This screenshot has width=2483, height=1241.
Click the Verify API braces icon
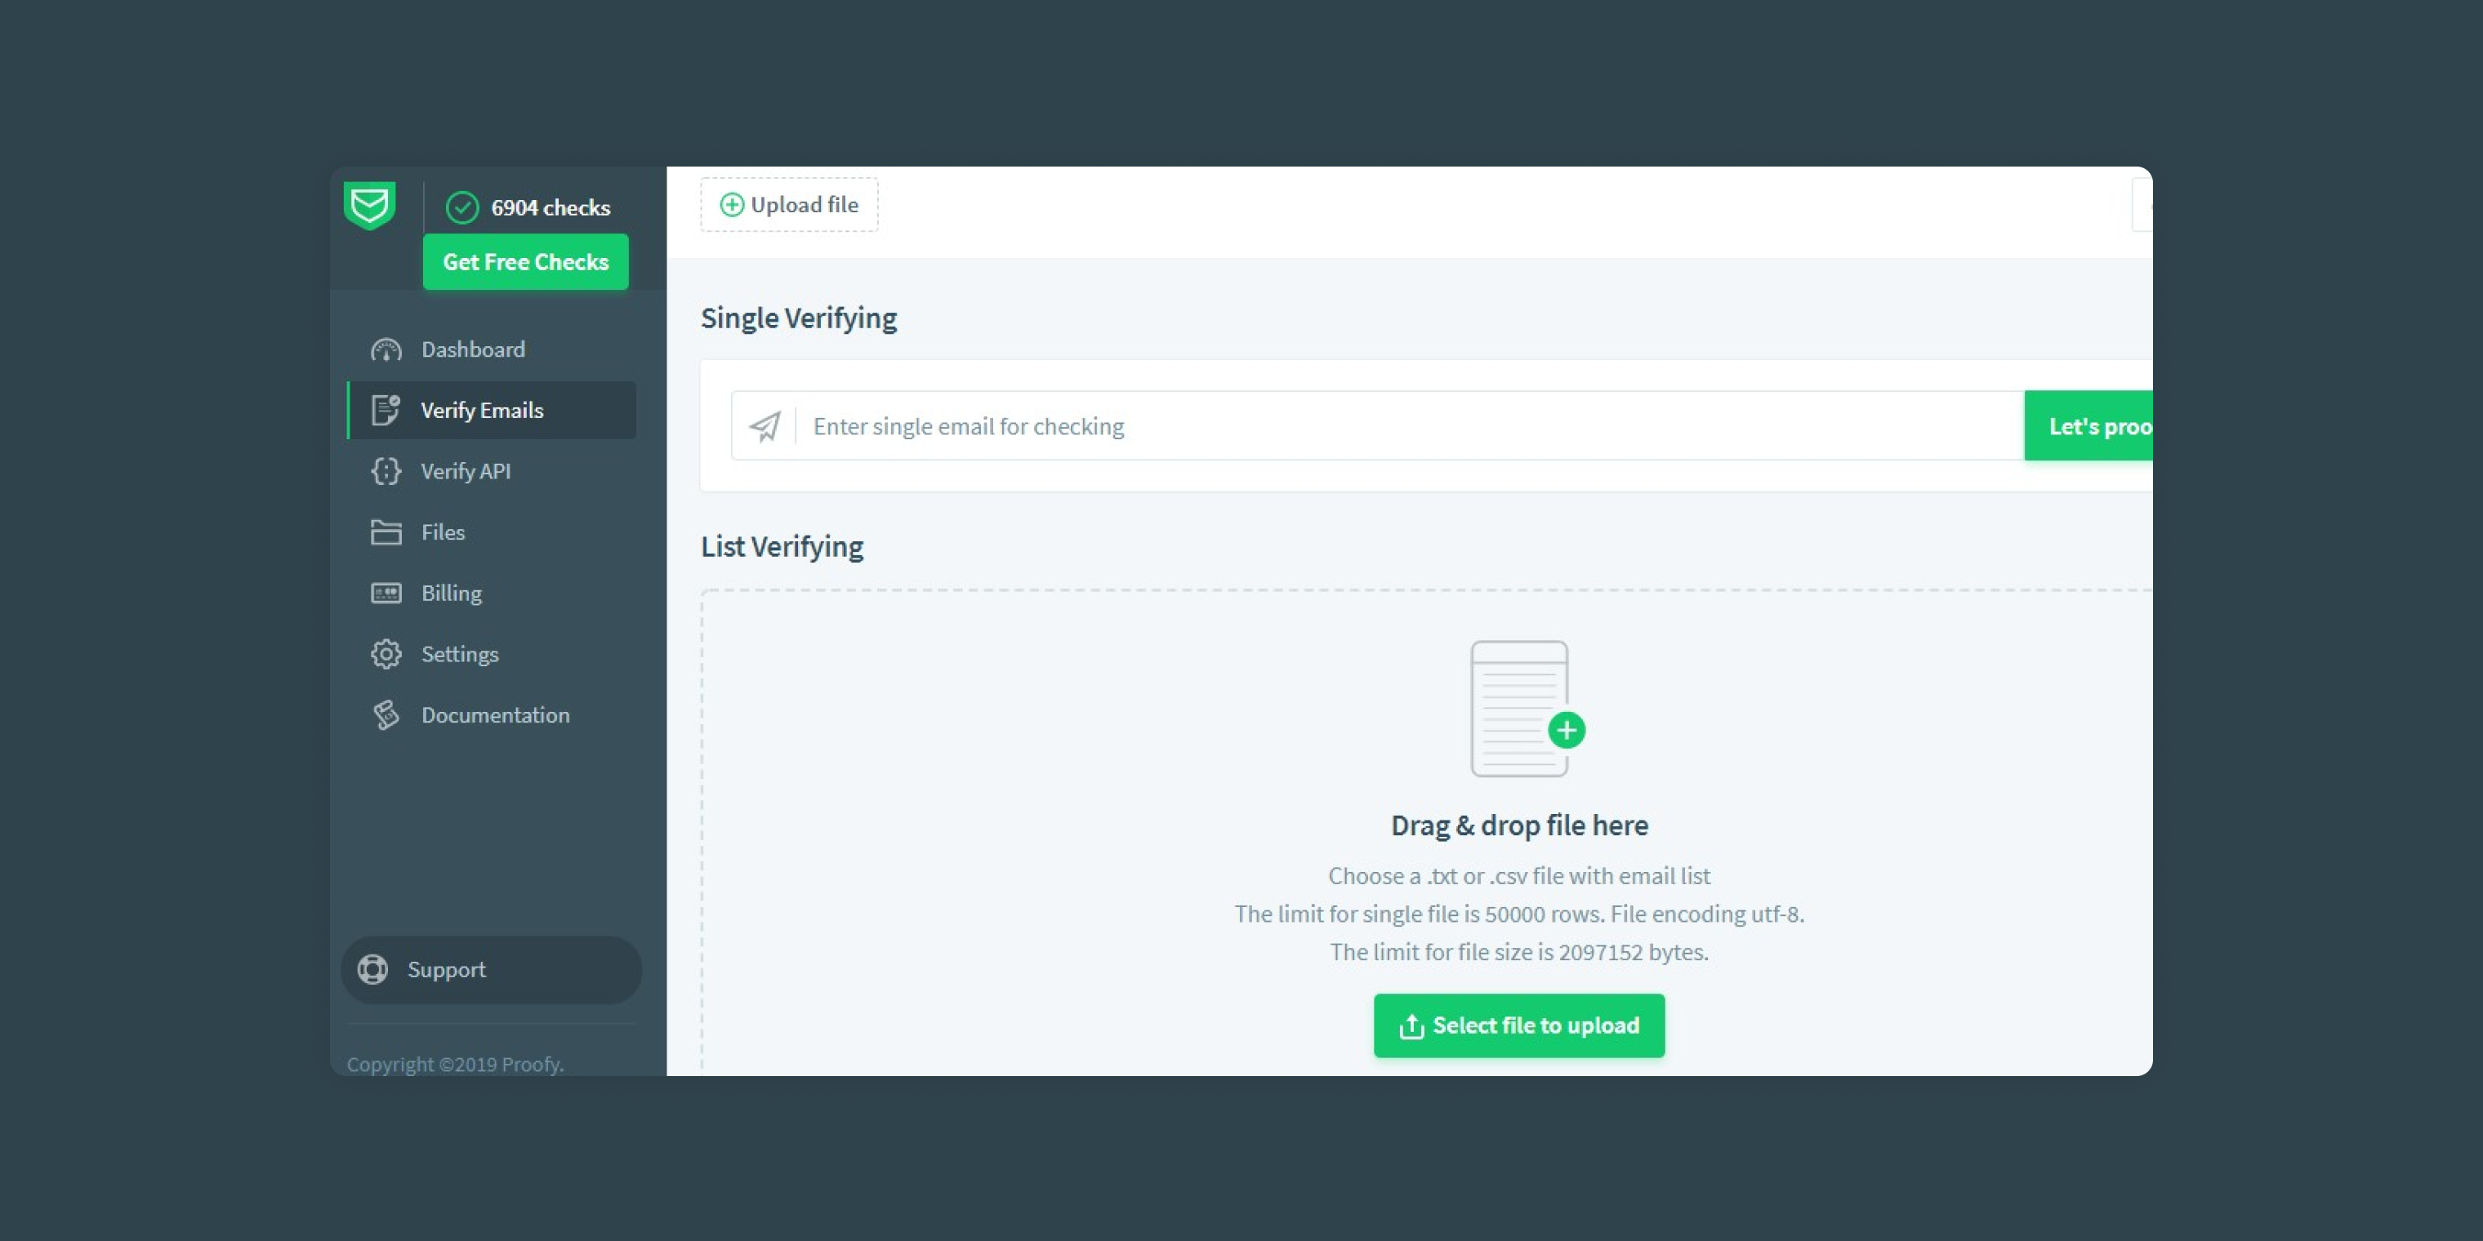coord(386,471)
